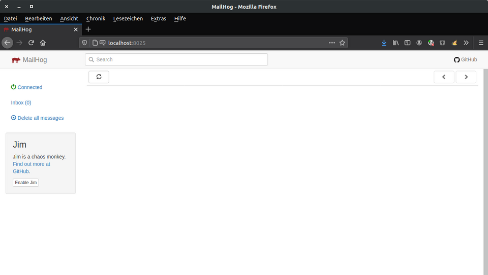Open page actions three-dots menu
Image resolution: width=488 pixels, height=275 pixels.
tap(332, 43)
